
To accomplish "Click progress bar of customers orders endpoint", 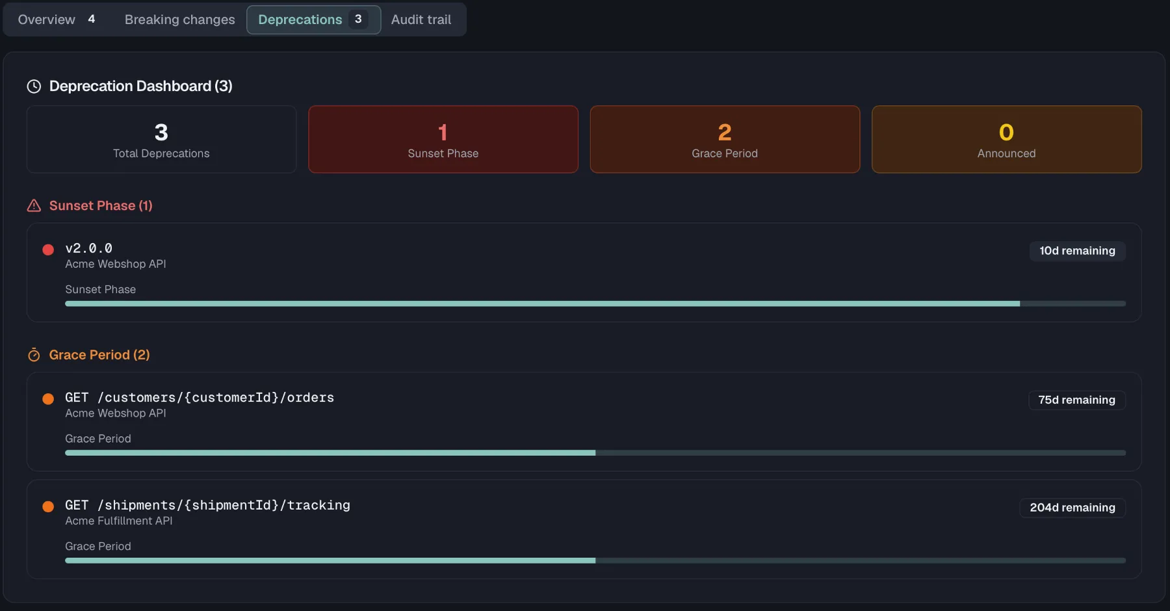I will [595, 453].
